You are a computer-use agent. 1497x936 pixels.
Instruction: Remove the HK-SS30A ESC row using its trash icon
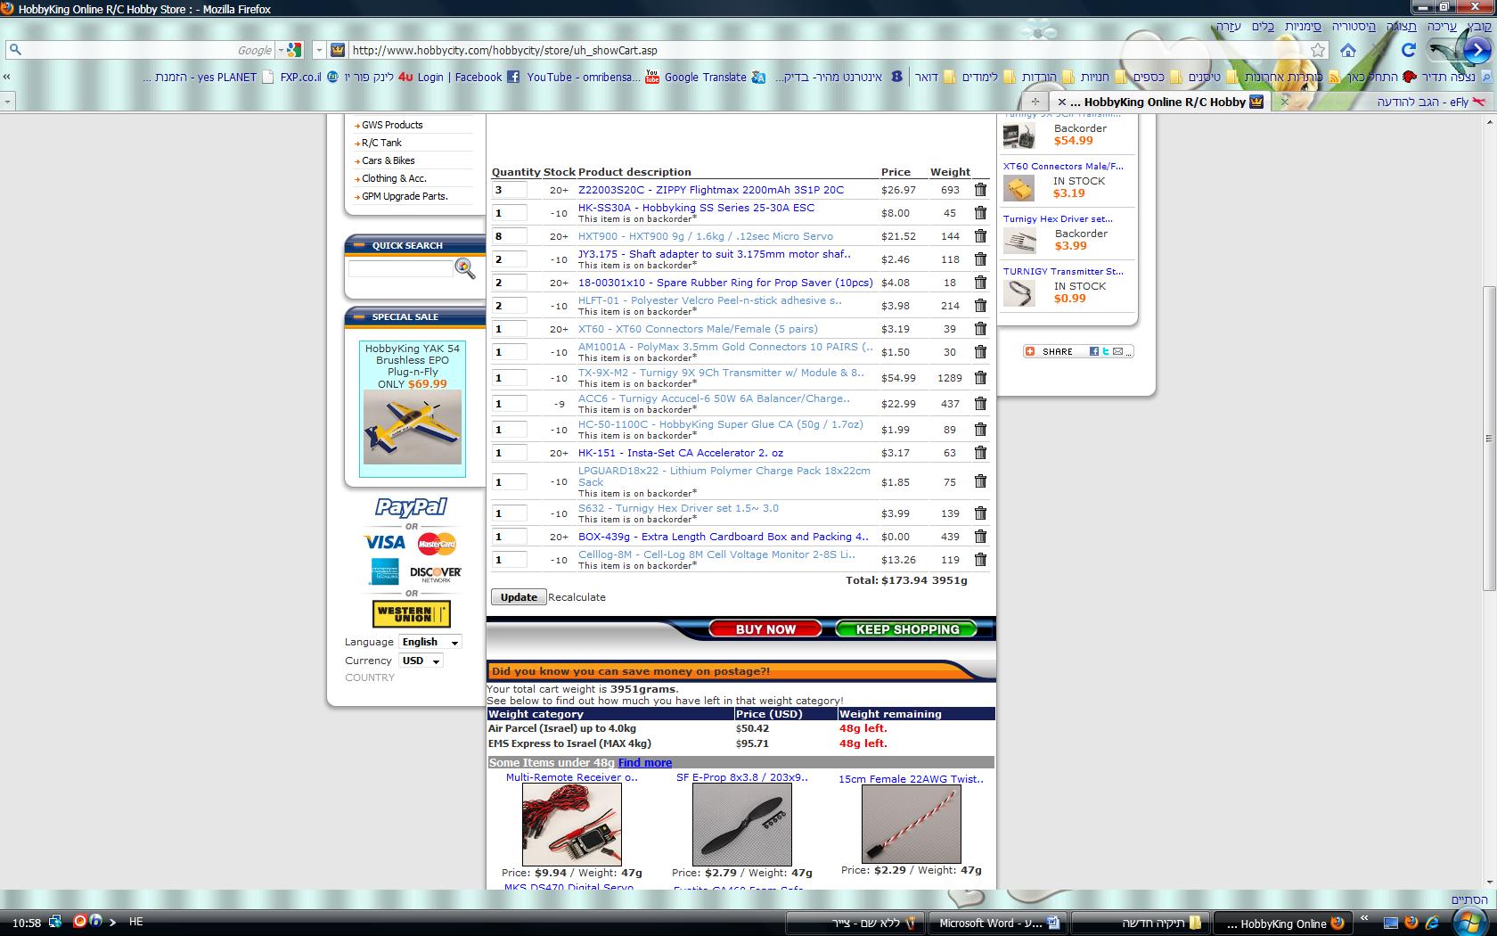coord(980,213)
